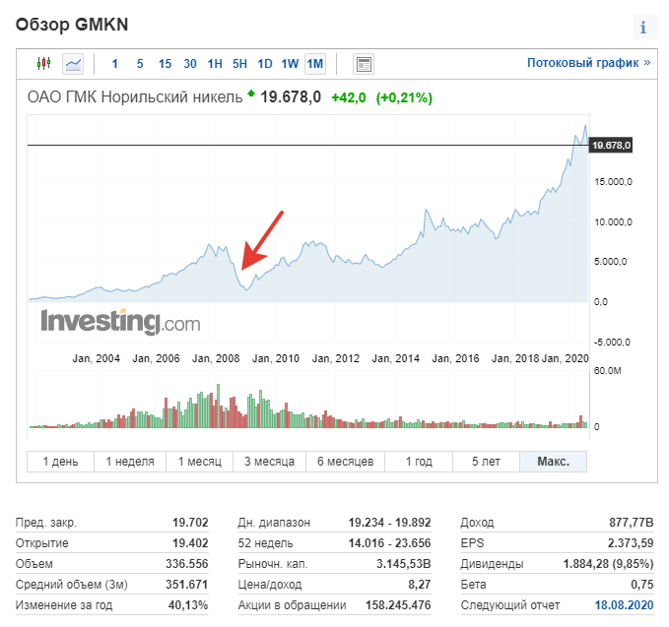Switch range to 1 день
This screenshot has width=669, height=627.
click(x=61, y=462)
